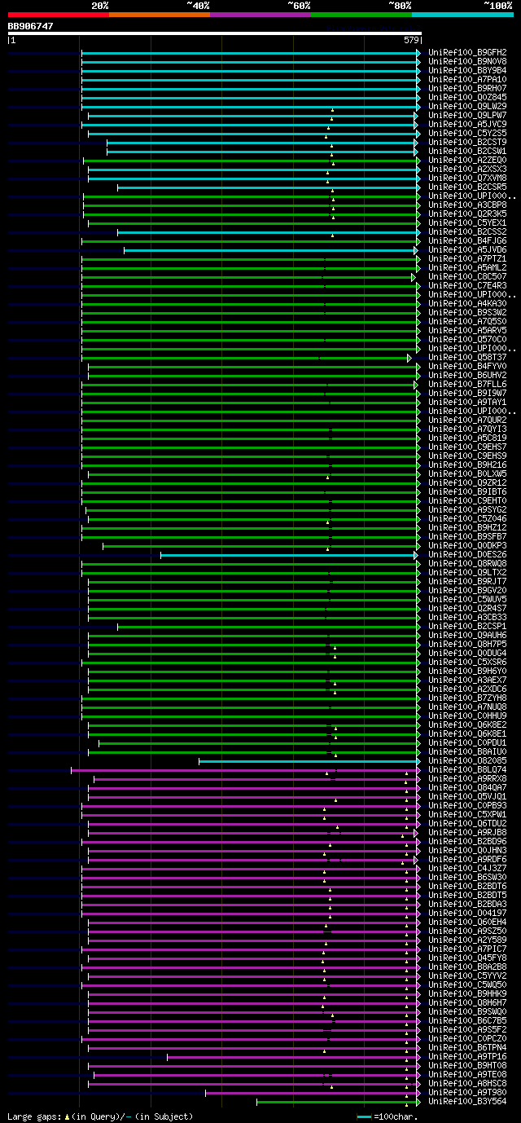Click label UniRef100_C5WUV5
This screenshot has width=521, height=1123.
467,599
